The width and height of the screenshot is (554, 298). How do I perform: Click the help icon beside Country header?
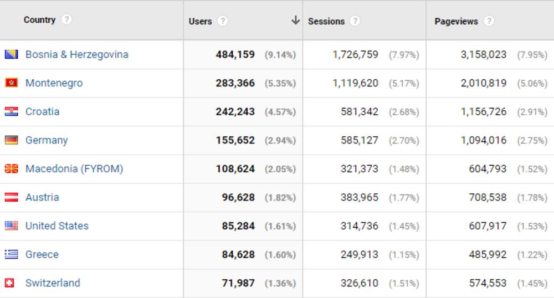pos(66,19)
